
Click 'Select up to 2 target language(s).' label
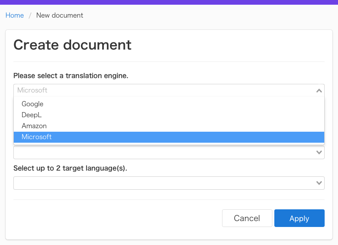tap(70, 168)
